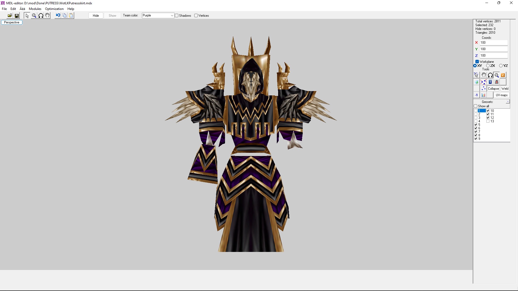The height and width of the screenshot is (291, 518).
Task: Click the Perspective view button
Action: pyautogui.click(x=12, y=22)
